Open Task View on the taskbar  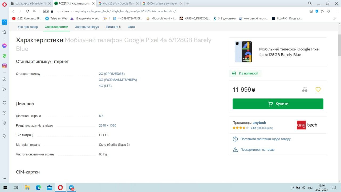pyautogui.click(x=16, y=187)
